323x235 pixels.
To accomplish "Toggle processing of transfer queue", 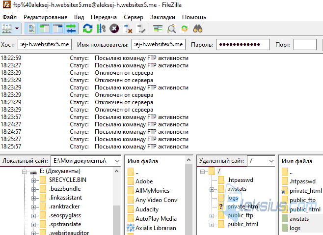I will tap(101, 29).
